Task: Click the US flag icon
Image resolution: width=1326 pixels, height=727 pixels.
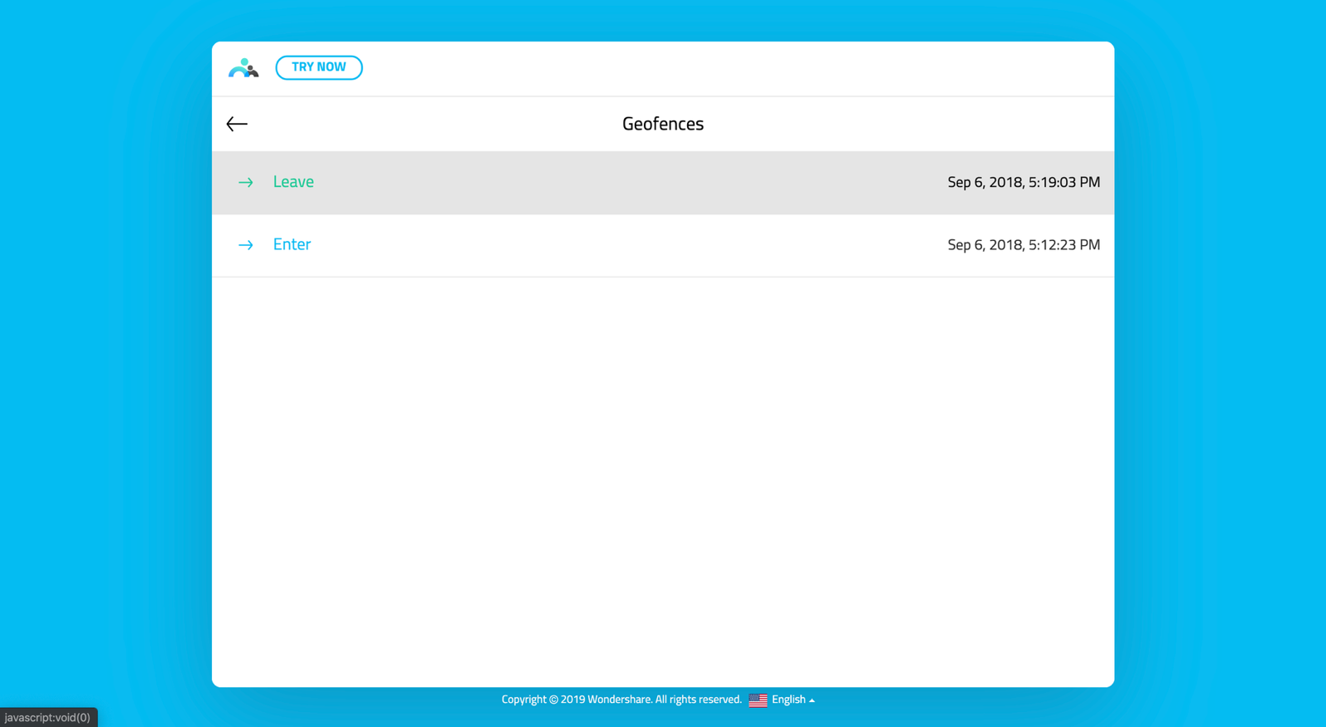Action: coord(758,700)
